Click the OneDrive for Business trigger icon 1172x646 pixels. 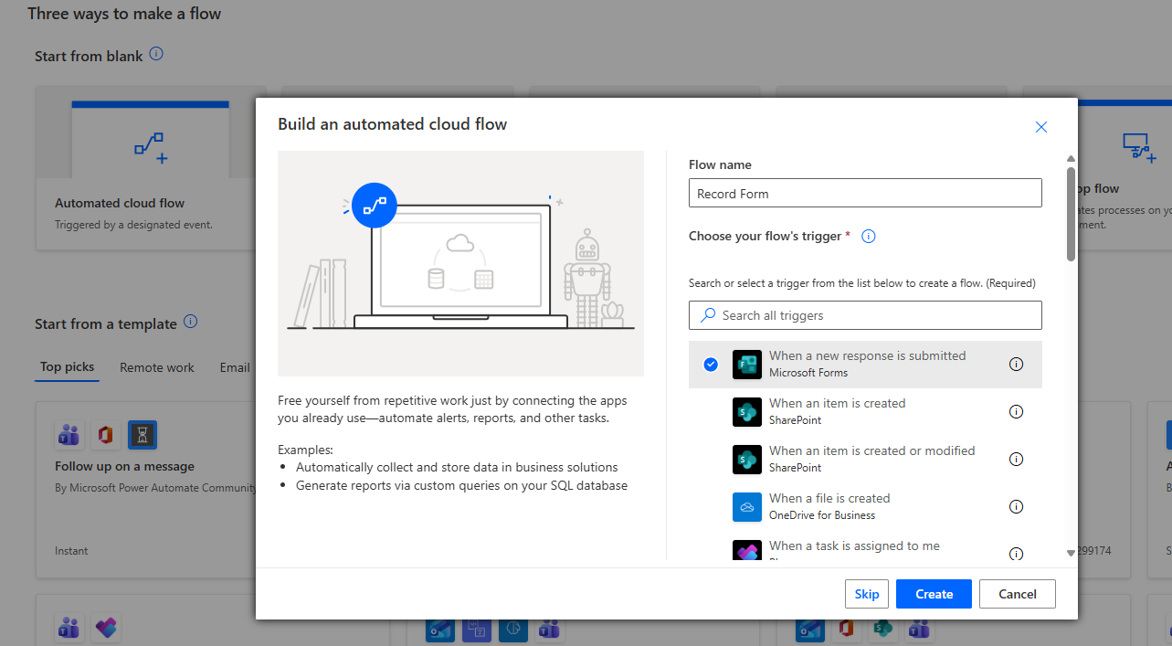point(746,507)
